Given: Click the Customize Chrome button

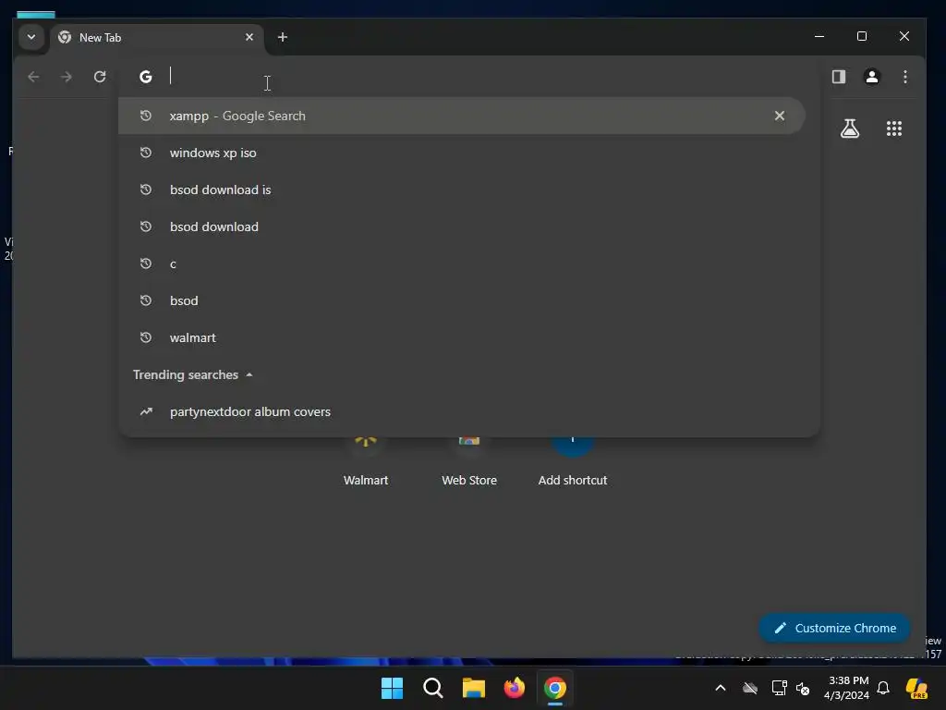Looking at the screenshot, I should (x=834, y=628).
